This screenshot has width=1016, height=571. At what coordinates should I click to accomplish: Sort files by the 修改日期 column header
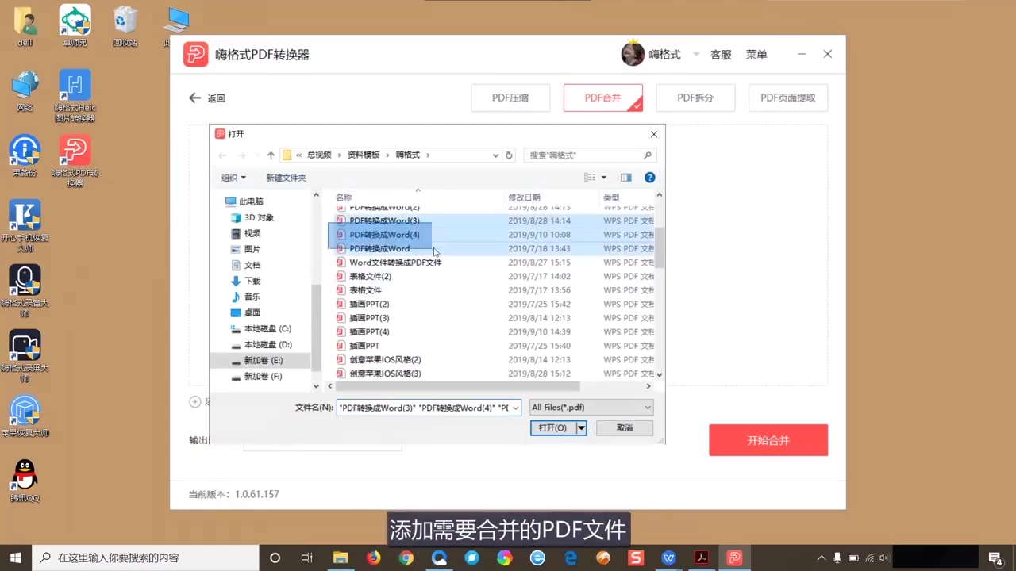point(525,197)
